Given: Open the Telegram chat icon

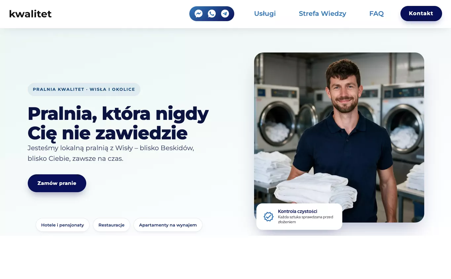Looking at the screenshot, I should pos(225,14).
